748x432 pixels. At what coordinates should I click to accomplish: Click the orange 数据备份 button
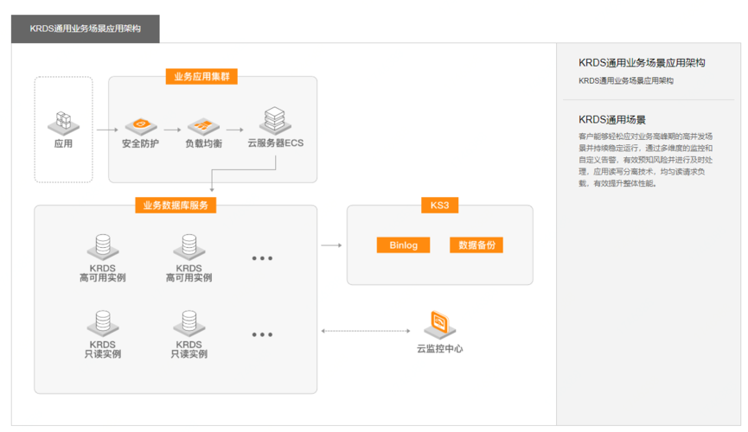tap(476, 245)
